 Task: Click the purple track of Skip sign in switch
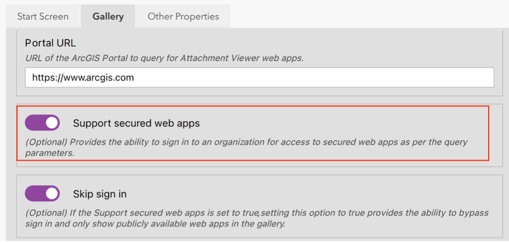click(x=33, y=194)
